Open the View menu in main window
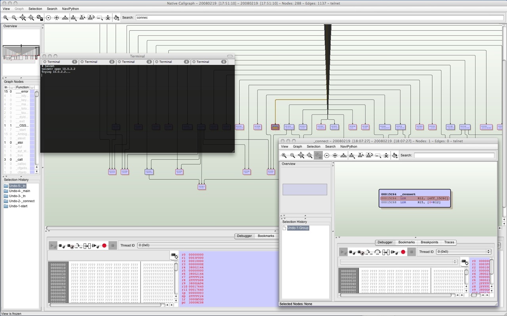 (6, 9)
